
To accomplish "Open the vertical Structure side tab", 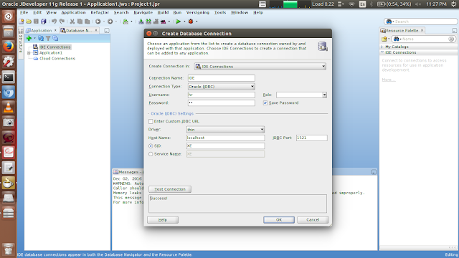I will (x=21, y=43).
